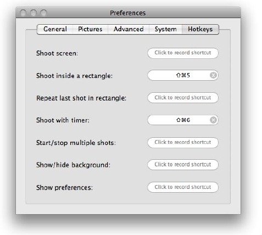
Task: Record a shortcut for Shoot screen
Action: pos(183,53)
